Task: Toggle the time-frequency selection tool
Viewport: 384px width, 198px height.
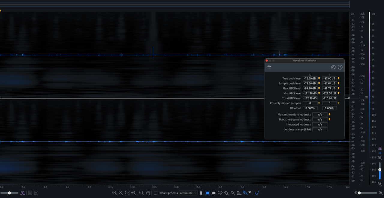Action: point(207,193)
